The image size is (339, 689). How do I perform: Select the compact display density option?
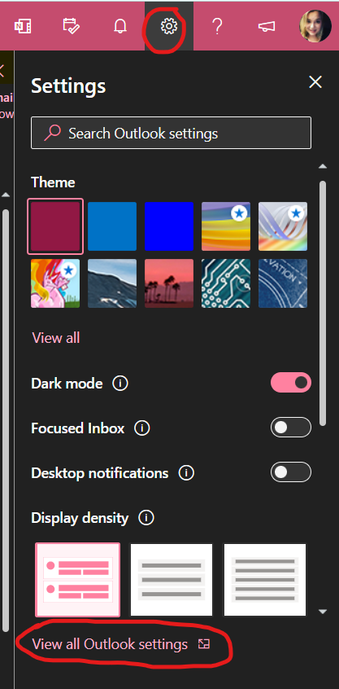point(265,580)
